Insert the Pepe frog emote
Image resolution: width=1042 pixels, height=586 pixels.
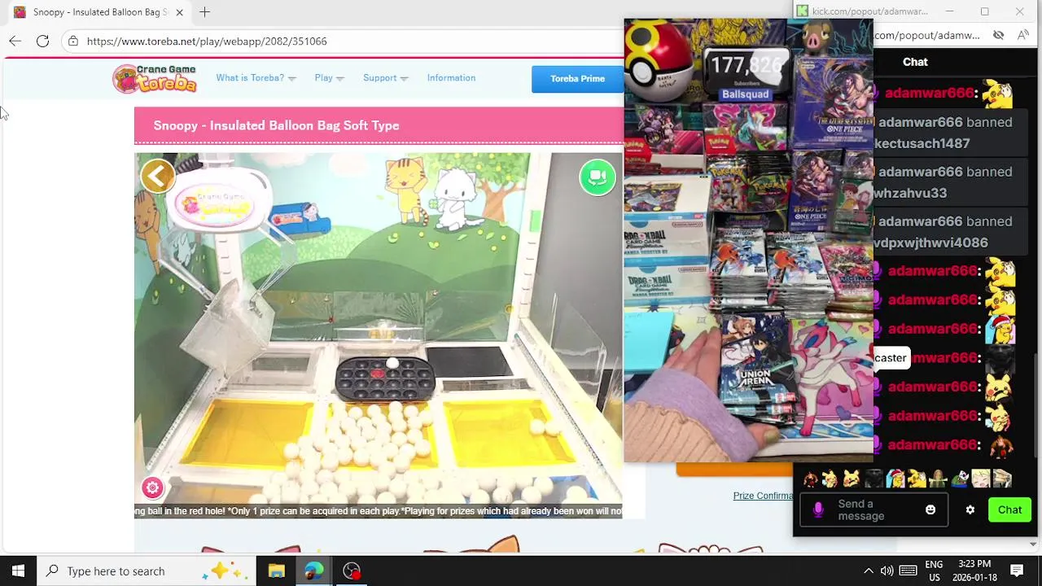point(960,479)
